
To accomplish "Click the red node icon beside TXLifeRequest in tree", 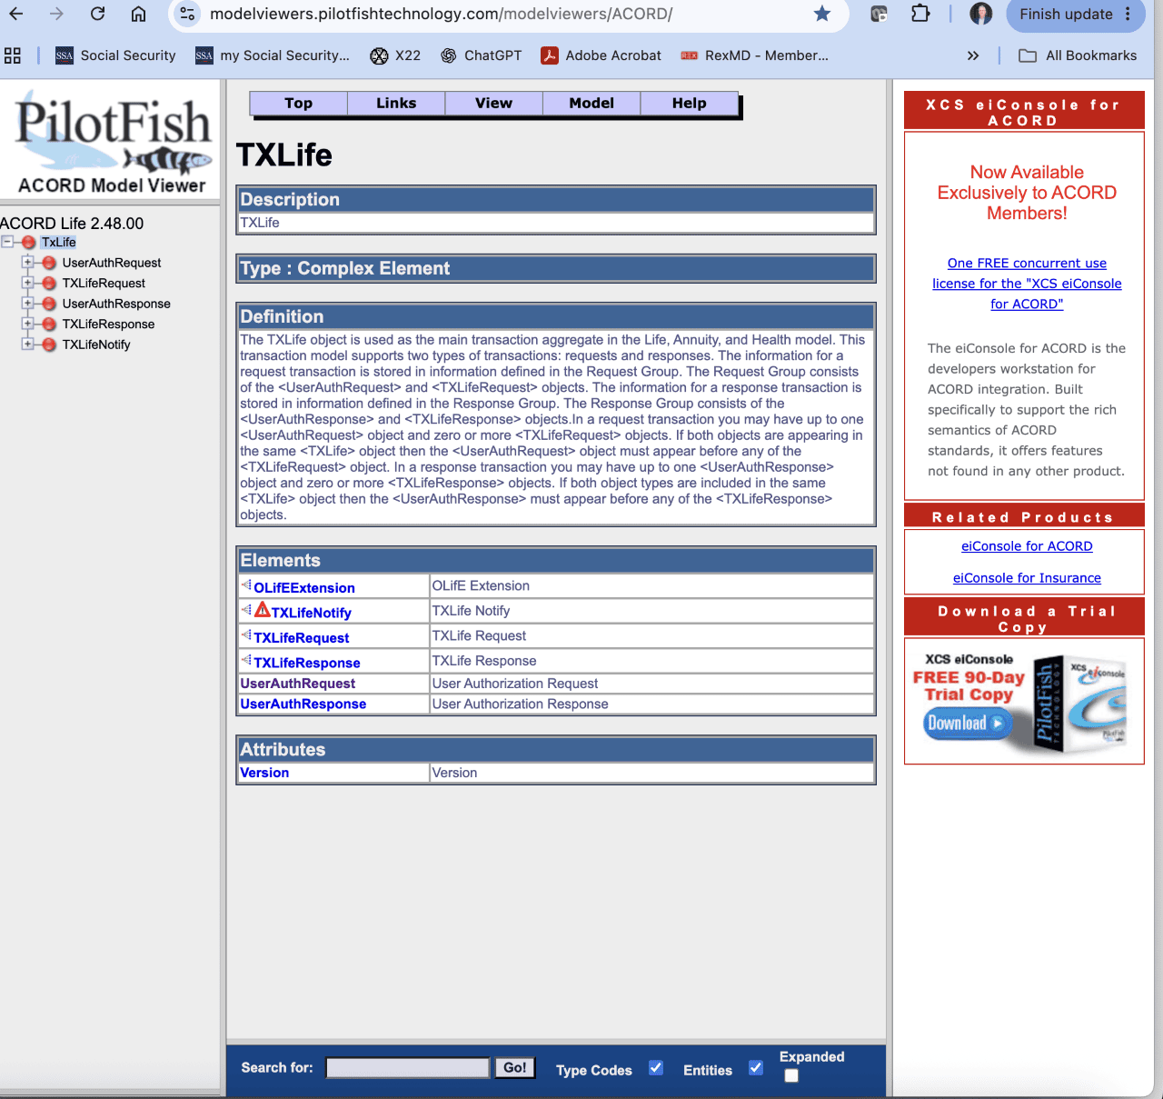I will 49,284.
